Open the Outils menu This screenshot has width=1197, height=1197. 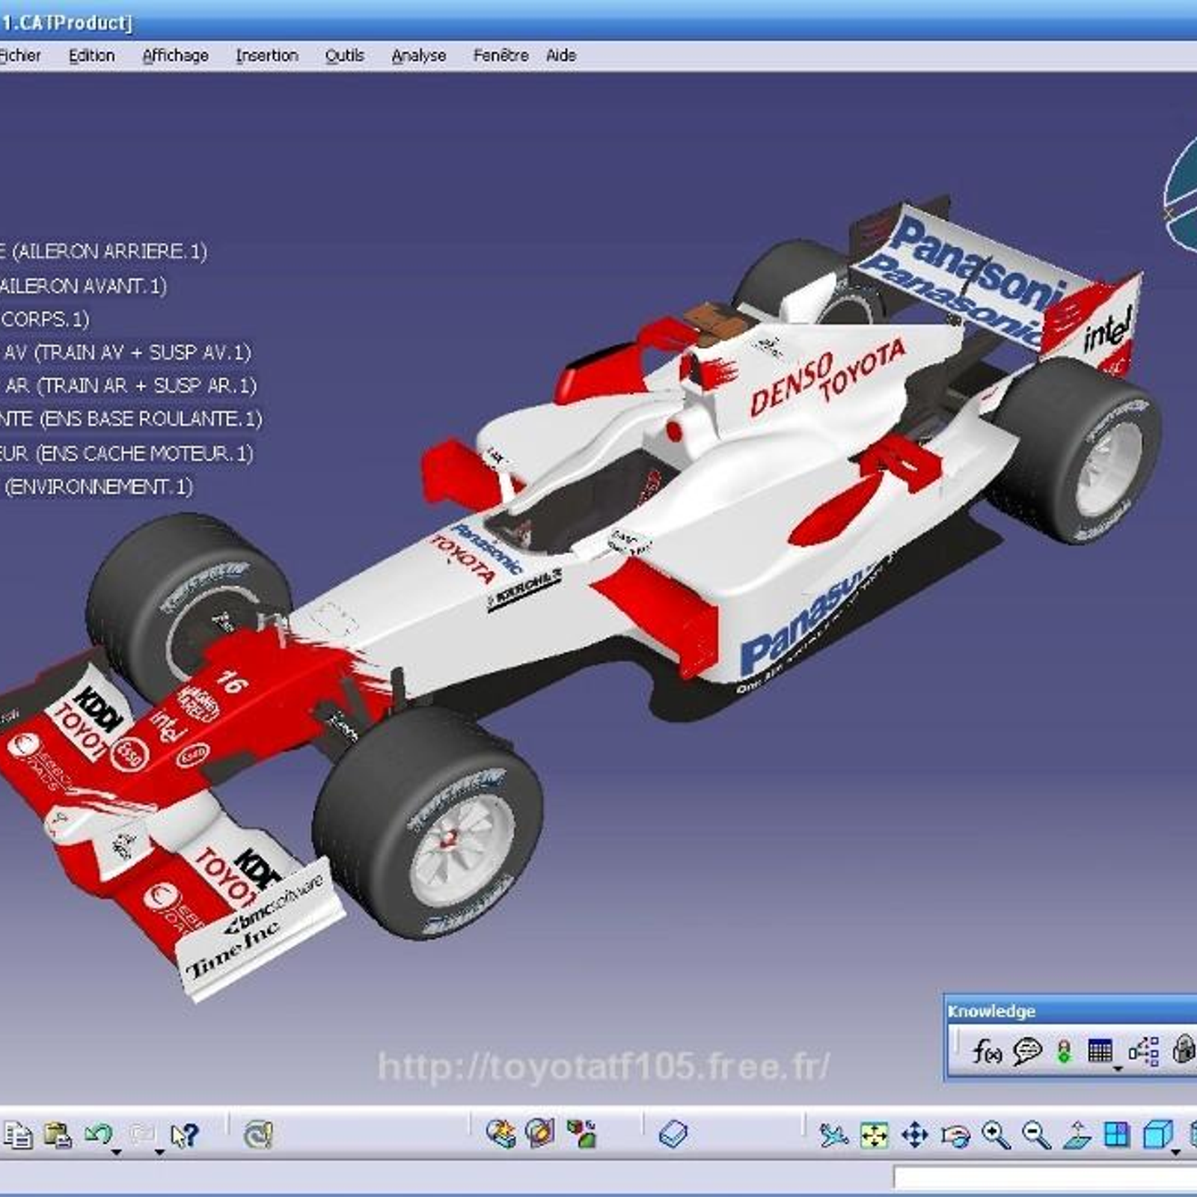[x=344, y=55]
